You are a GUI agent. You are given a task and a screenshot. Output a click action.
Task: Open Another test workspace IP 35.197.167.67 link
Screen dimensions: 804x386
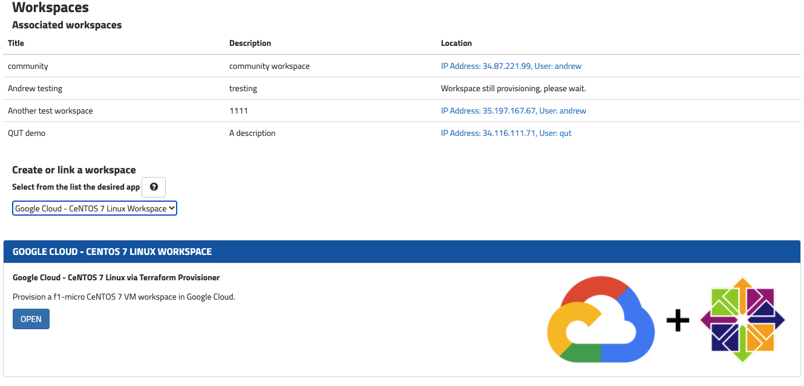514,111
